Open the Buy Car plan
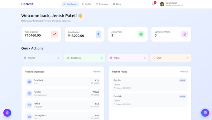This screenshot has width=212, height=120. 150,84
